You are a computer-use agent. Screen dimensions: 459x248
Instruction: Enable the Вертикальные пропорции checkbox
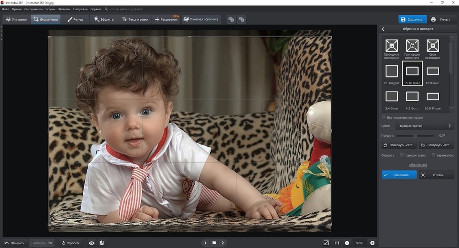coord(383,117)
